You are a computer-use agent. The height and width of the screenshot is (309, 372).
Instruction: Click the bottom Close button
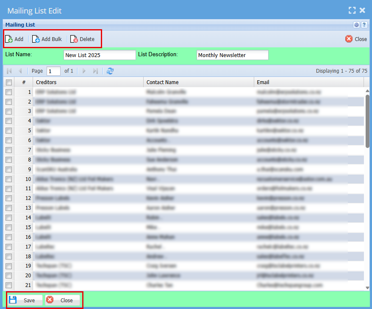pos(63,300)
